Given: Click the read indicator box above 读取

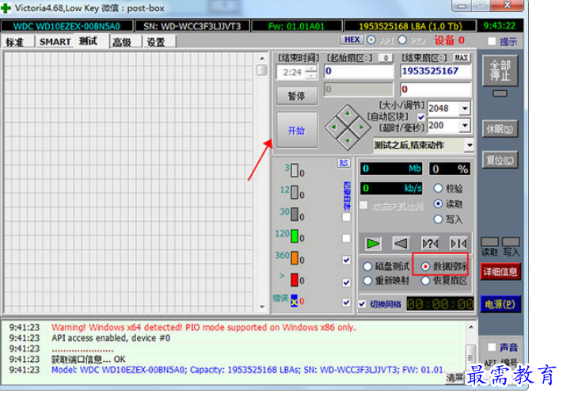Looking at the screenshot, I should (489, 242).
